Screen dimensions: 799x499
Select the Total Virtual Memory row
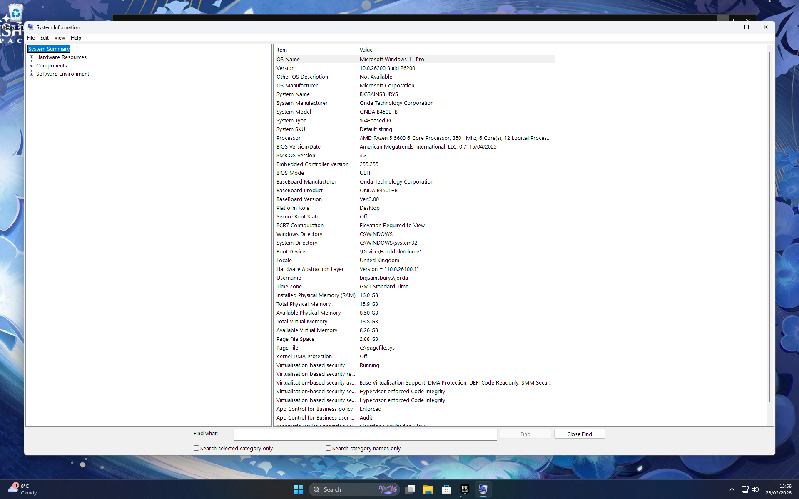click(415, 322)
